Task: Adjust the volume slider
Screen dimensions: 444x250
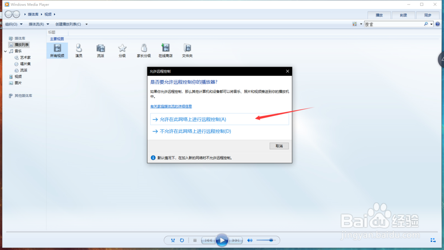Action: (x=266, y=240)
